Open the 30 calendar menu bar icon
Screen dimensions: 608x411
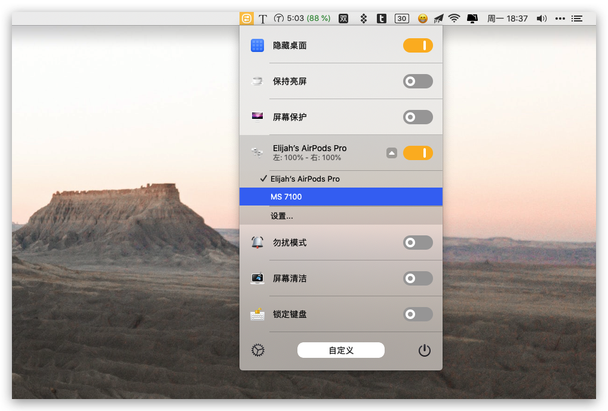coord(402,19)
